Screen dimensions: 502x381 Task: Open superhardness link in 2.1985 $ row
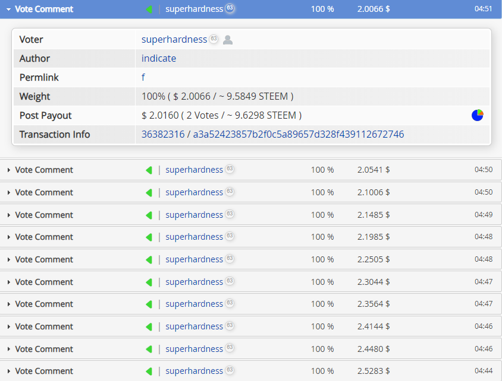click(x=194, y=237)
